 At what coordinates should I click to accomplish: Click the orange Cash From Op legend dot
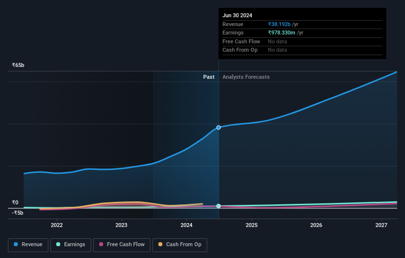(160, 244)
